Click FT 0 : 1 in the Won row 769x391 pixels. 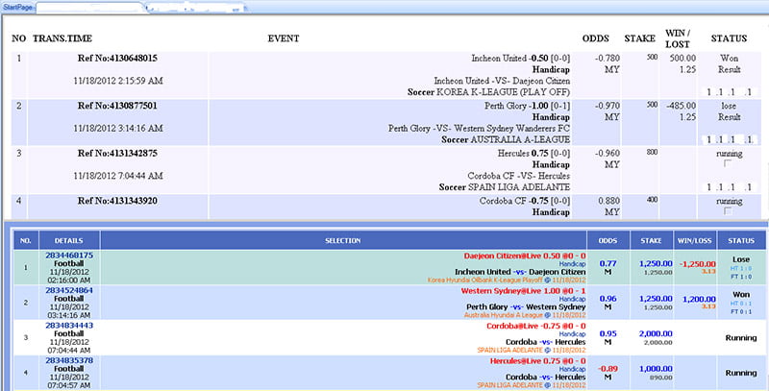(x=741, y=311)
